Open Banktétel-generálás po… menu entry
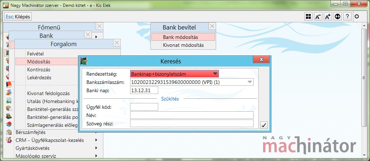370x161 pixels. [x=53, y=117]
